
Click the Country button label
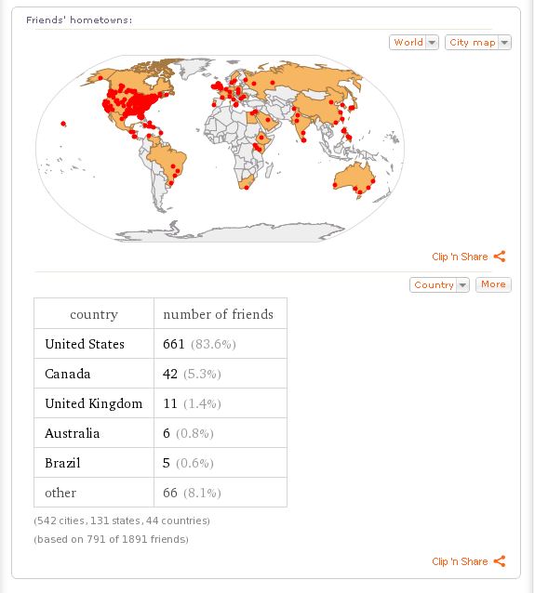(x=434, y=284)
